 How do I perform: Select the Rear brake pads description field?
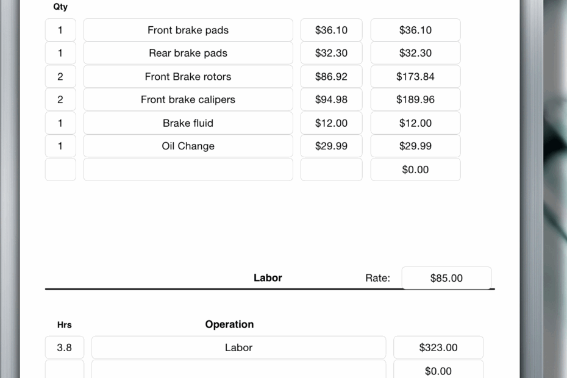188,53
